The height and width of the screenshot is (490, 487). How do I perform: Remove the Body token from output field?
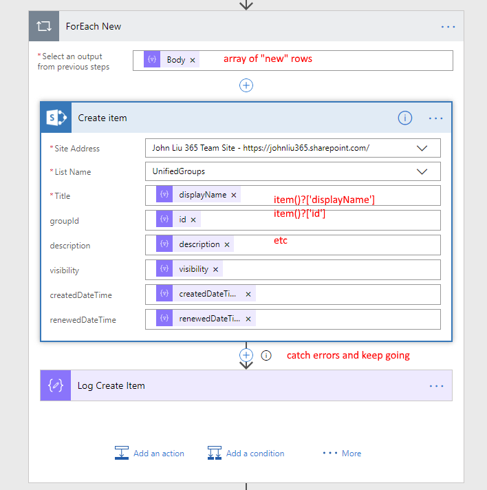(x=193, y=61)
